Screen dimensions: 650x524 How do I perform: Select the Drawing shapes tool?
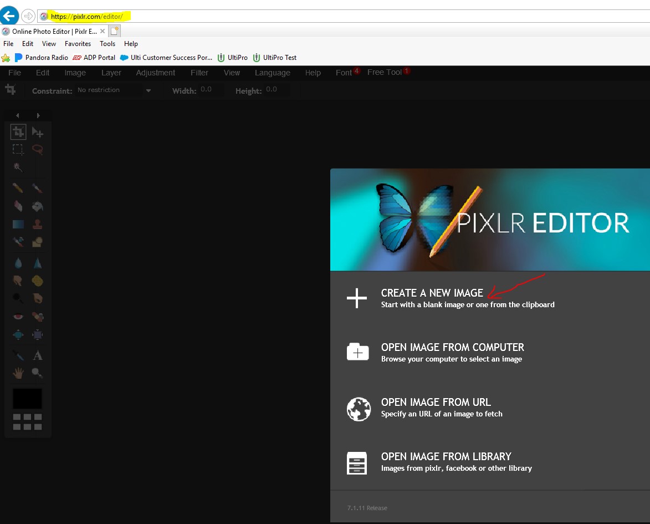[x=37, y=241]
